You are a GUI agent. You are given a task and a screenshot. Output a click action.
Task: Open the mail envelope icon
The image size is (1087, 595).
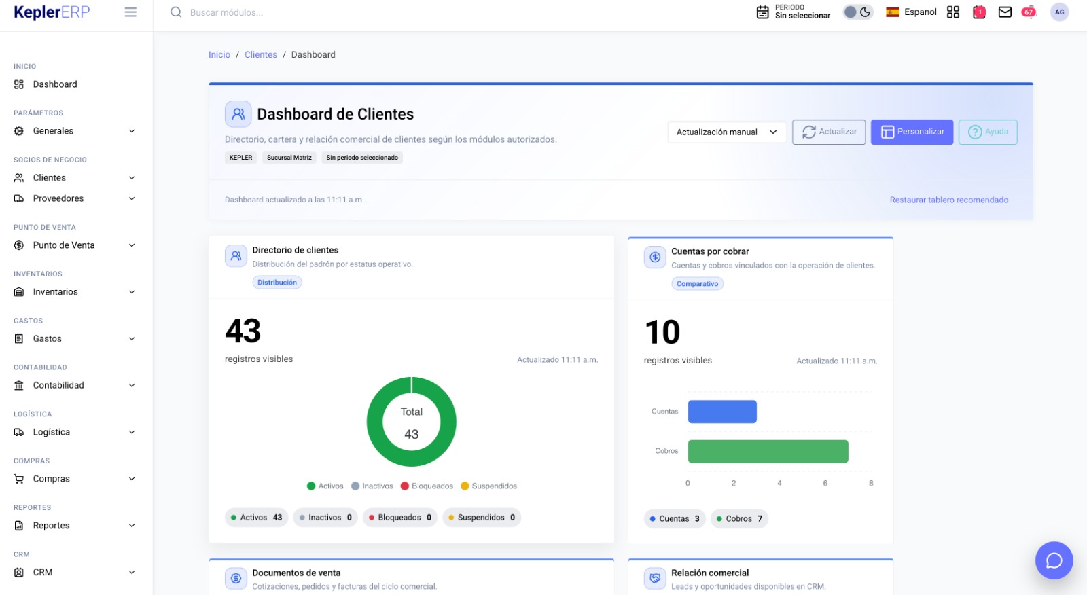1005,12
